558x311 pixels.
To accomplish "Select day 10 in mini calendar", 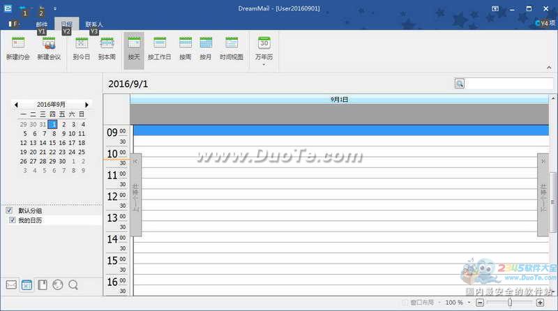I will [x=72, y=133].
